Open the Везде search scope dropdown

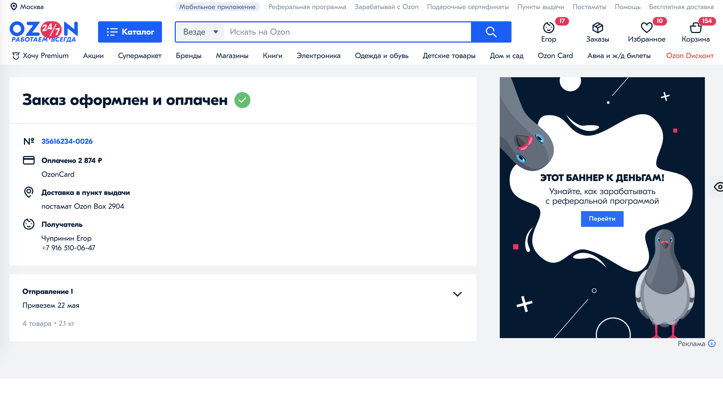click(x=200, y=32)
